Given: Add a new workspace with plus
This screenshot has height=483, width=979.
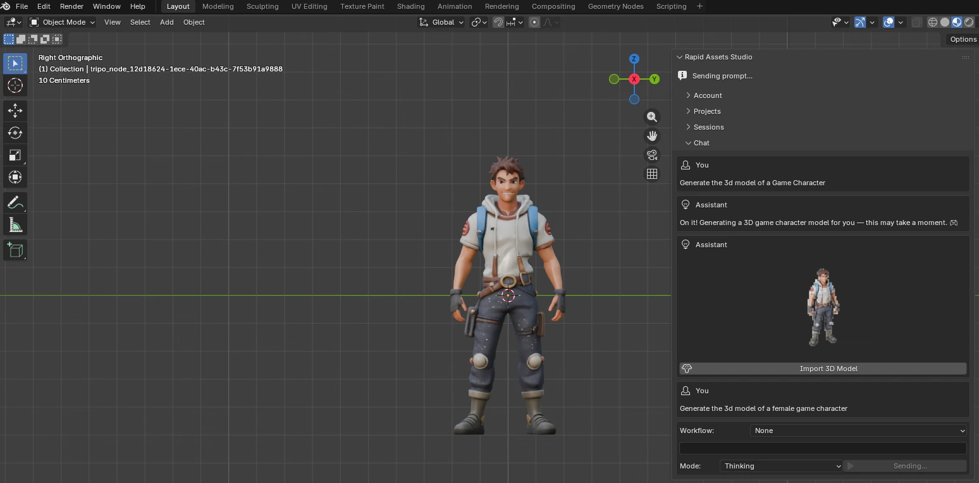Looking at the screenshot, I should tap(699, 6).
